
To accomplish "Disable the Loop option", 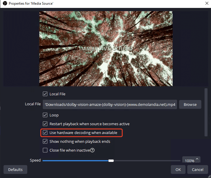I will pos(45,115).
